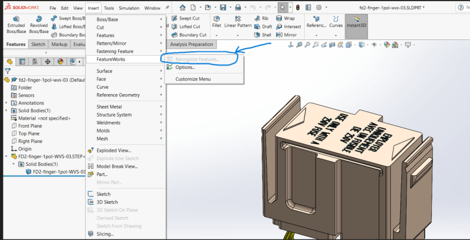
Task: Select Material <not specified> tree item
Action: coord(41,118)
